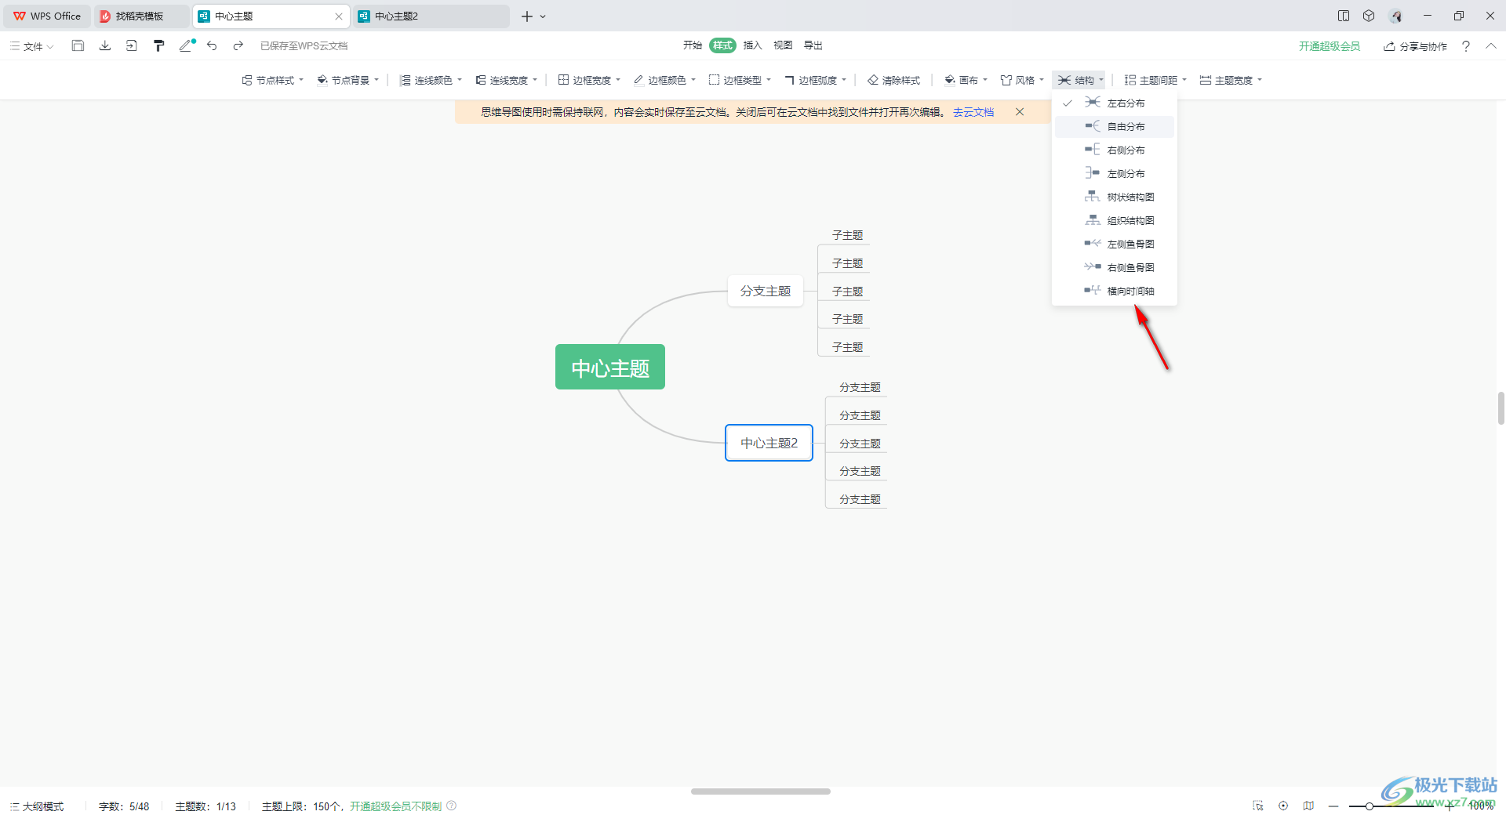Switch to the 导出 ribbon tab
This screenshot has width=1506, height=815.
pos(813,45)
